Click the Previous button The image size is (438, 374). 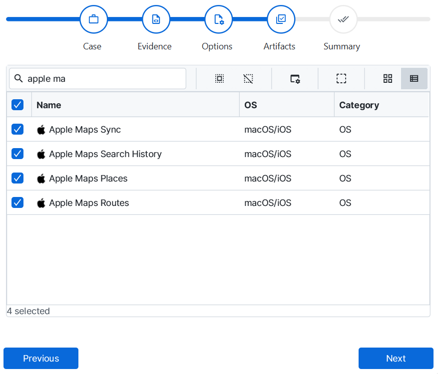tap(41, 358)
